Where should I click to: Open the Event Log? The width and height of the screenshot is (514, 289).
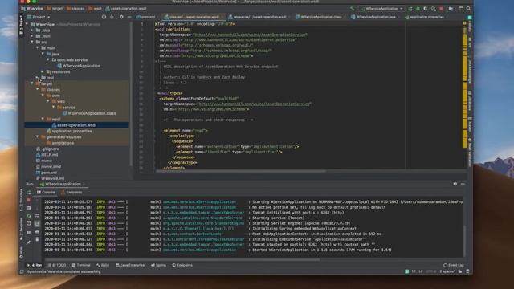click(454, 266)
